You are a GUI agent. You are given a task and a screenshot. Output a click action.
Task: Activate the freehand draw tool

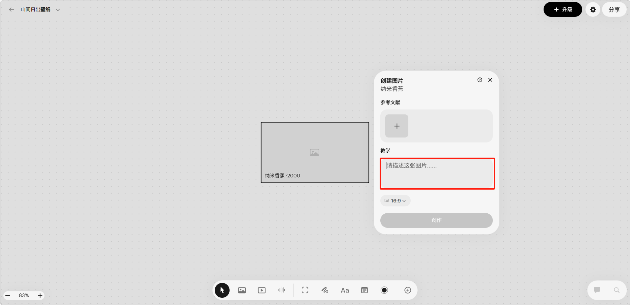coord(325,290)
